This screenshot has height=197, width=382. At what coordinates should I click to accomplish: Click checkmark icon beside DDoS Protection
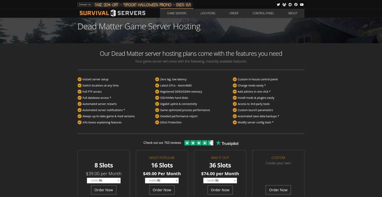[x=157, y=122]
